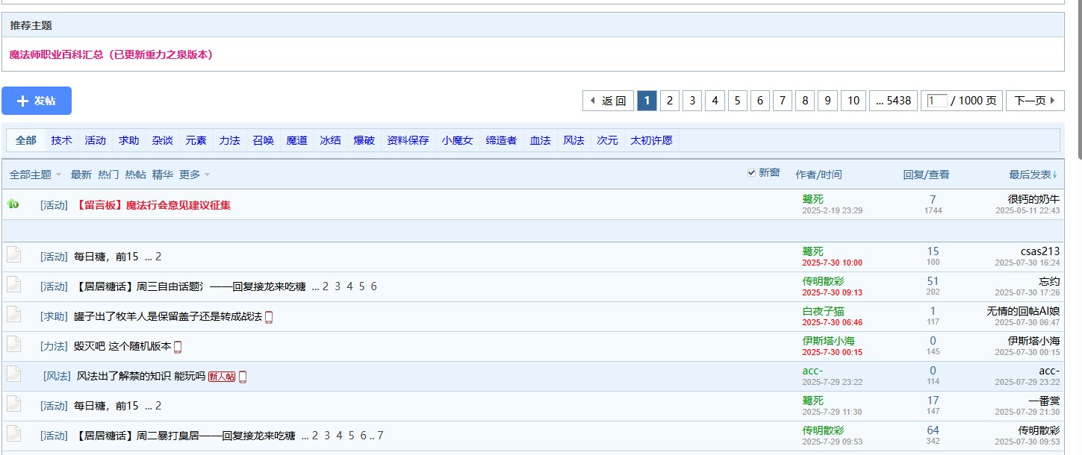Select the 求助 category tab

[128, 139]
